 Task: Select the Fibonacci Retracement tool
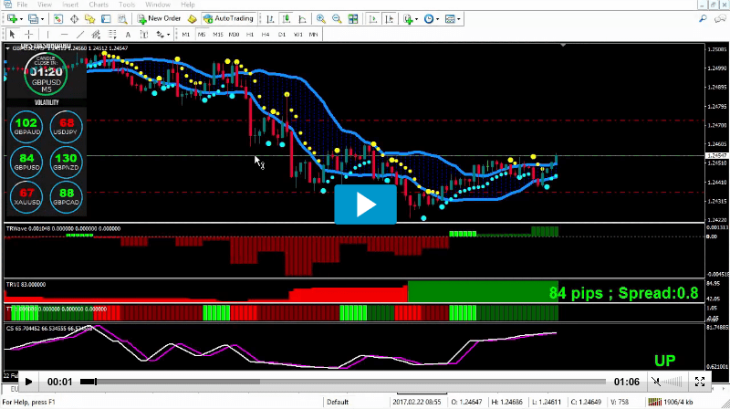click(x=112, y=34)
